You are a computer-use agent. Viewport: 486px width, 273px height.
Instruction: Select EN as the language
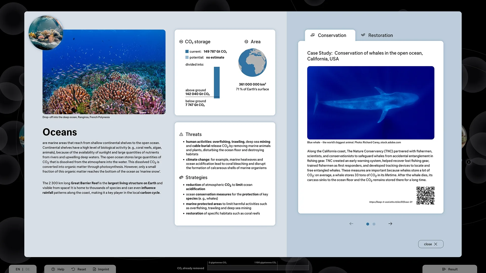[x=17, y=269]
